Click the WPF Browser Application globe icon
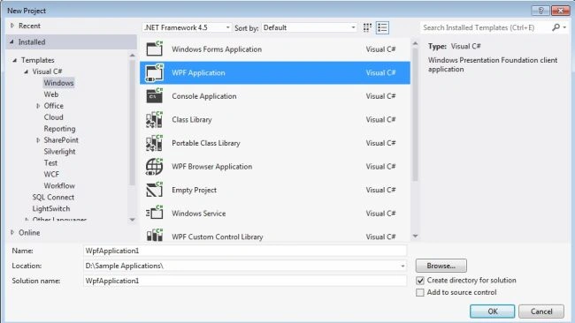The width and height of the screenshot is (575, 323). [155, 167]
